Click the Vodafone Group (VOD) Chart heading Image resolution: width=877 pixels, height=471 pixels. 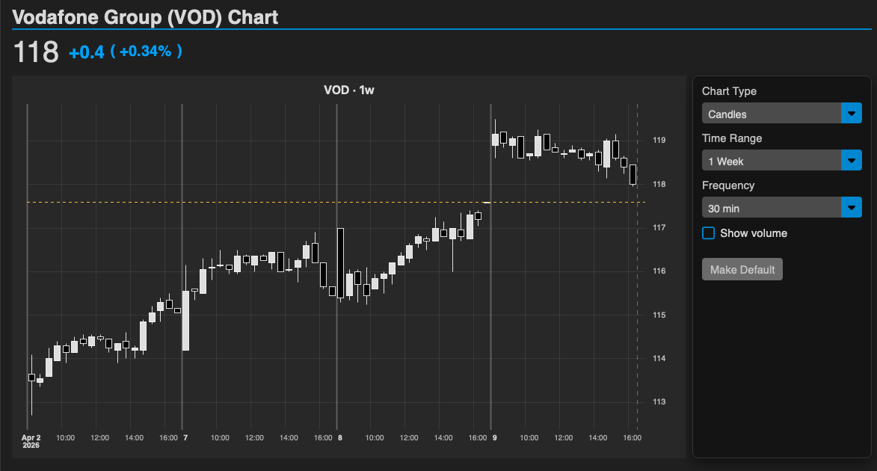click(x=145, y=16)
